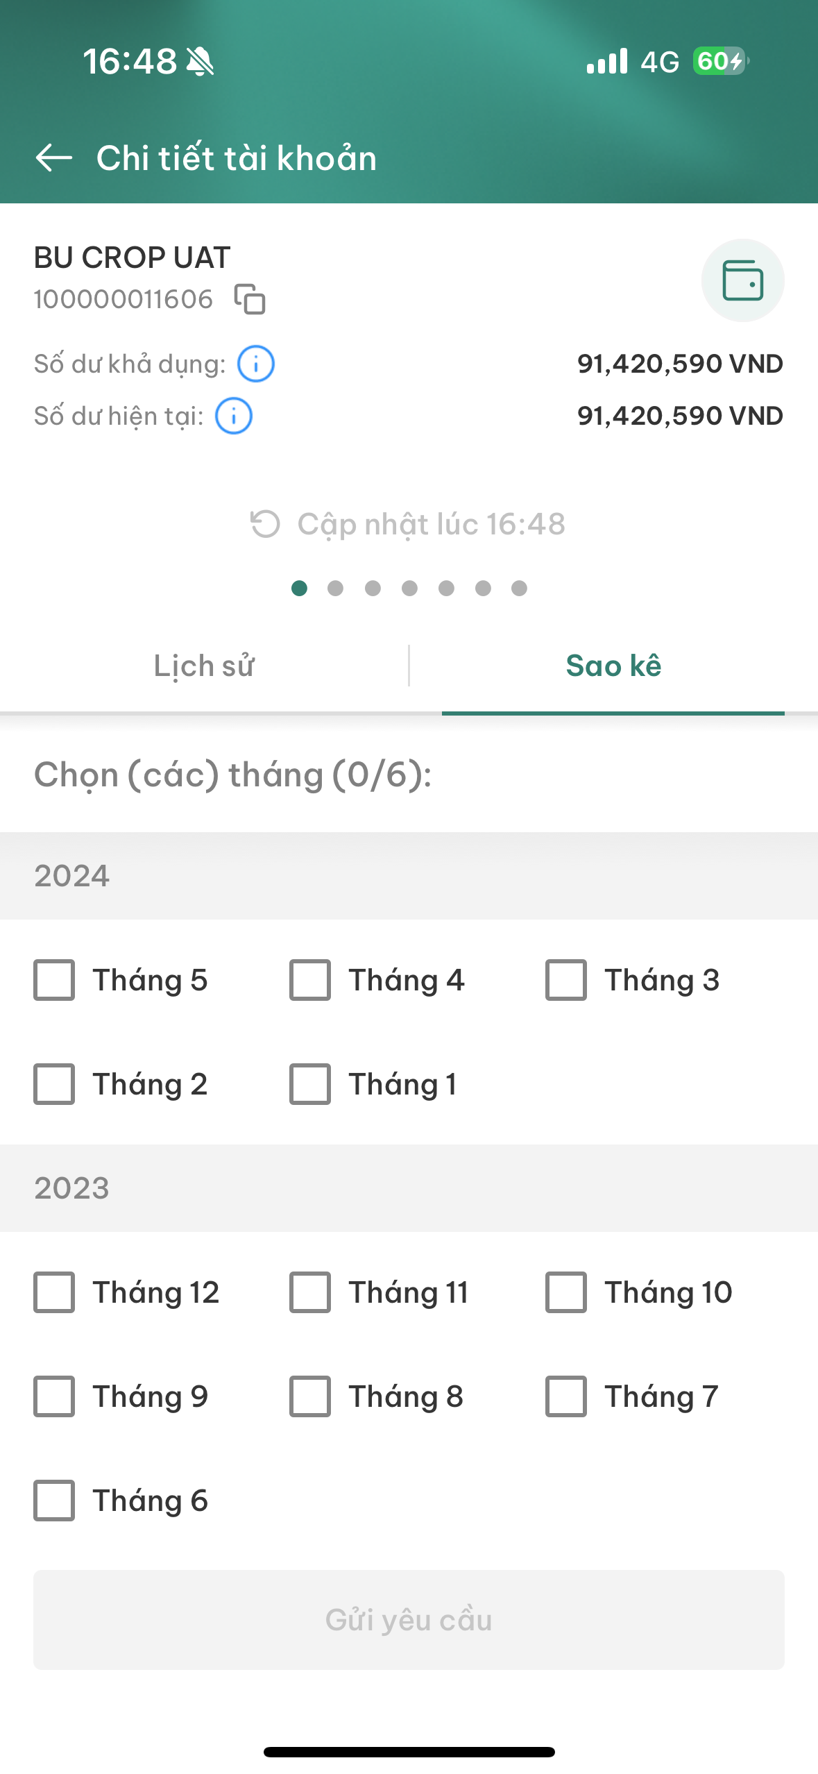Tap the back arrow icon

point(53,158)
